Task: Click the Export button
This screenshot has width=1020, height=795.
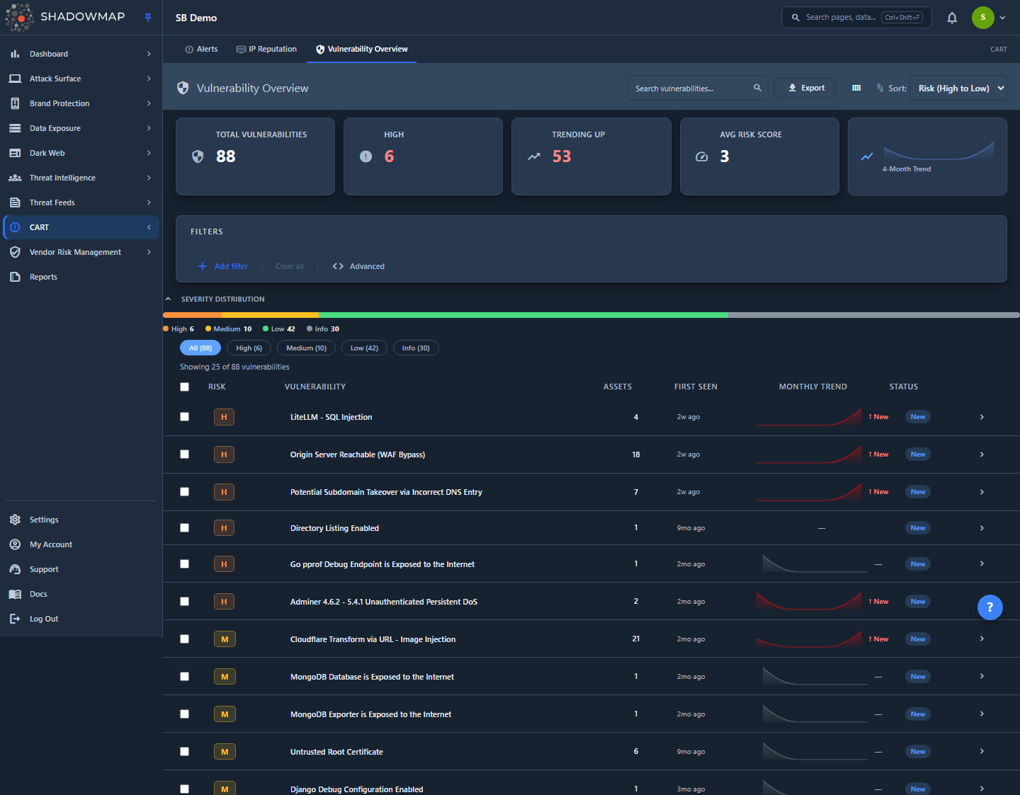Action: click(x=806, y=88)
